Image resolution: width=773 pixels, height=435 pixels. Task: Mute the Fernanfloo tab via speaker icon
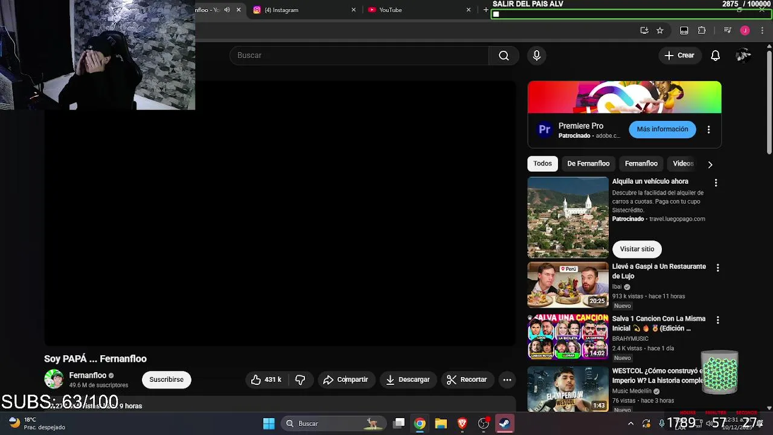tap(227, 10)
